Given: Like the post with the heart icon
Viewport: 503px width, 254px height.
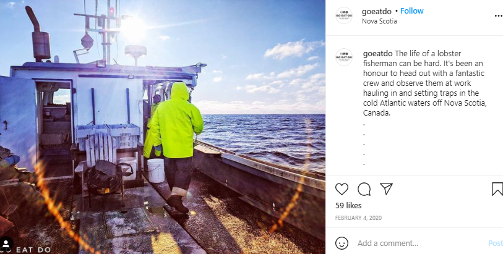Looking at the screenshot, I should point(342,189).
